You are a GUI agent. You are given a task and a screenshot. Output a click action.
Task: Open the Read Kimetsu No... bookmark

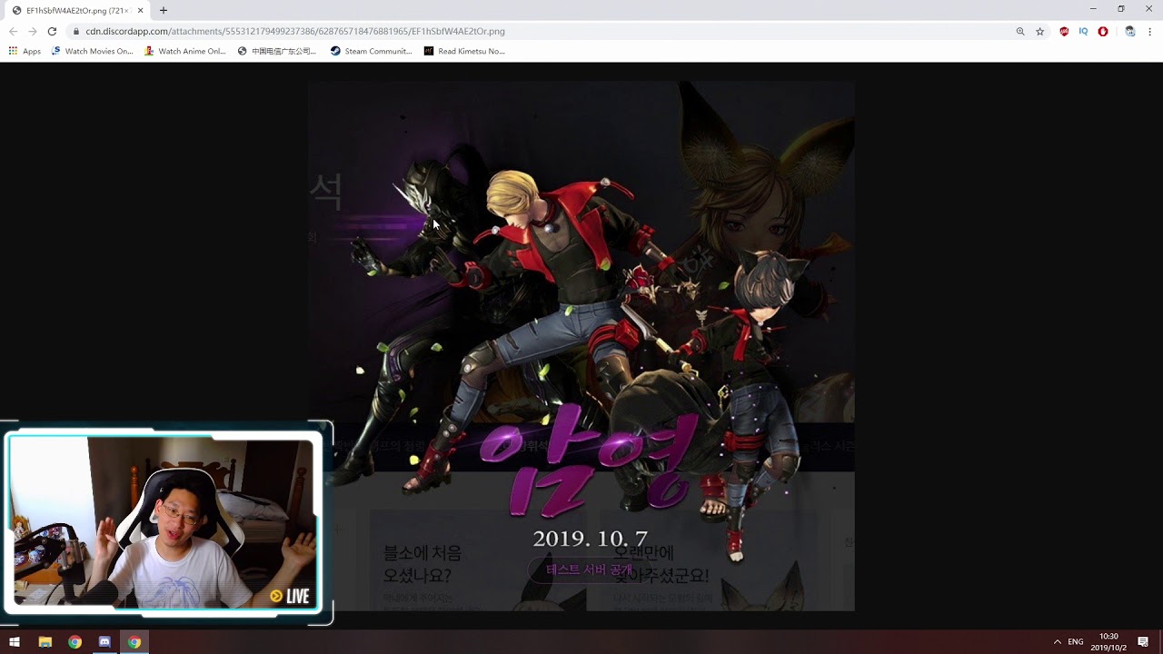tap(464, 51)
